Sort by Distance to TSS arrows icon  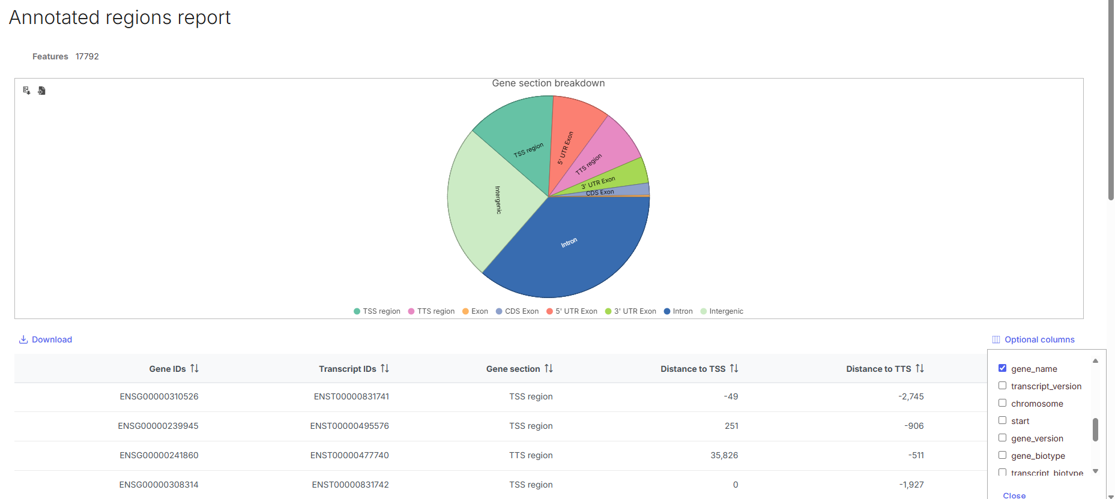pos(734,368)
